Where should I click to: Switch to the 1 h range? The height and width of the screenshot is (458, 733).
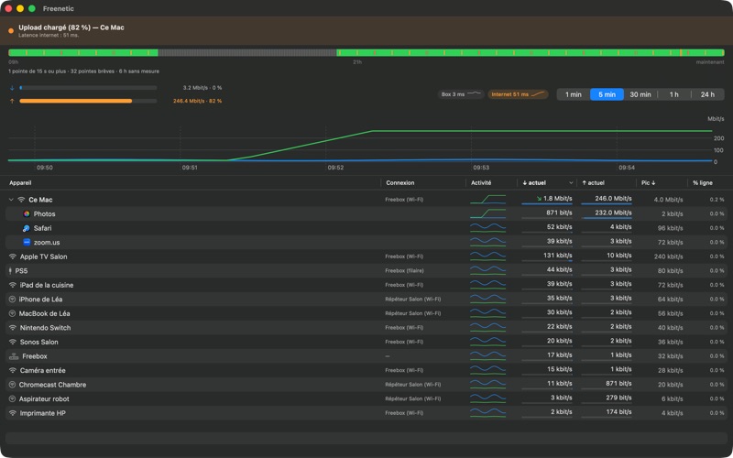click(x=674, y=94)
